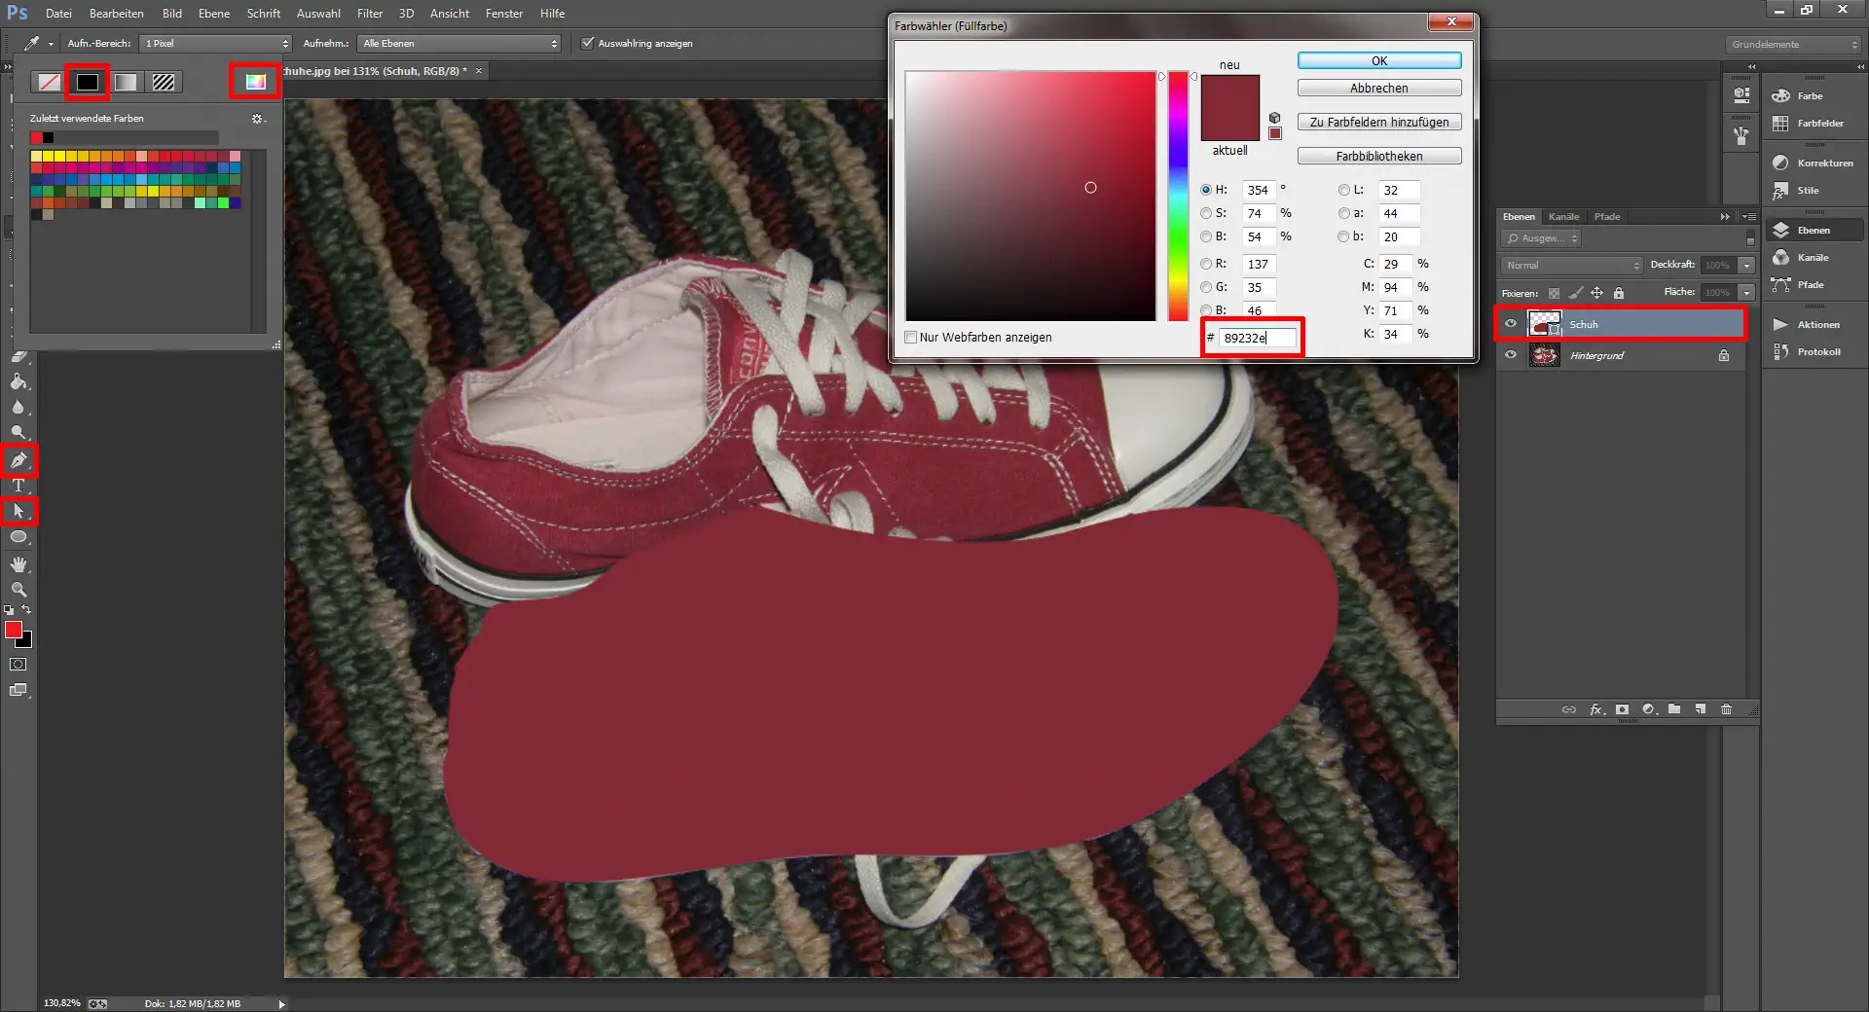Image resolution: width=1869 pixels, height=1012 pixels.
Task: Select the Zoom magnifier tool
Action: (18, 590)
